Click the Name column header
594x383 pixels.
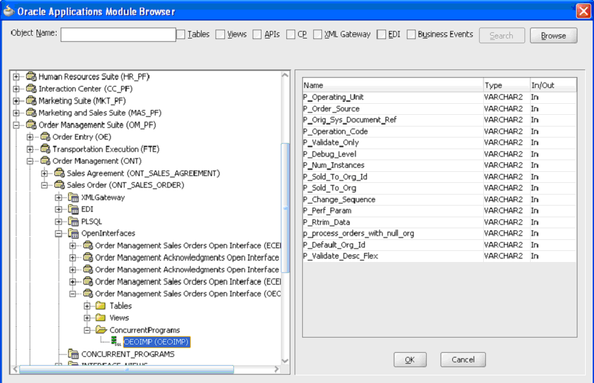(x=393, y=85)
